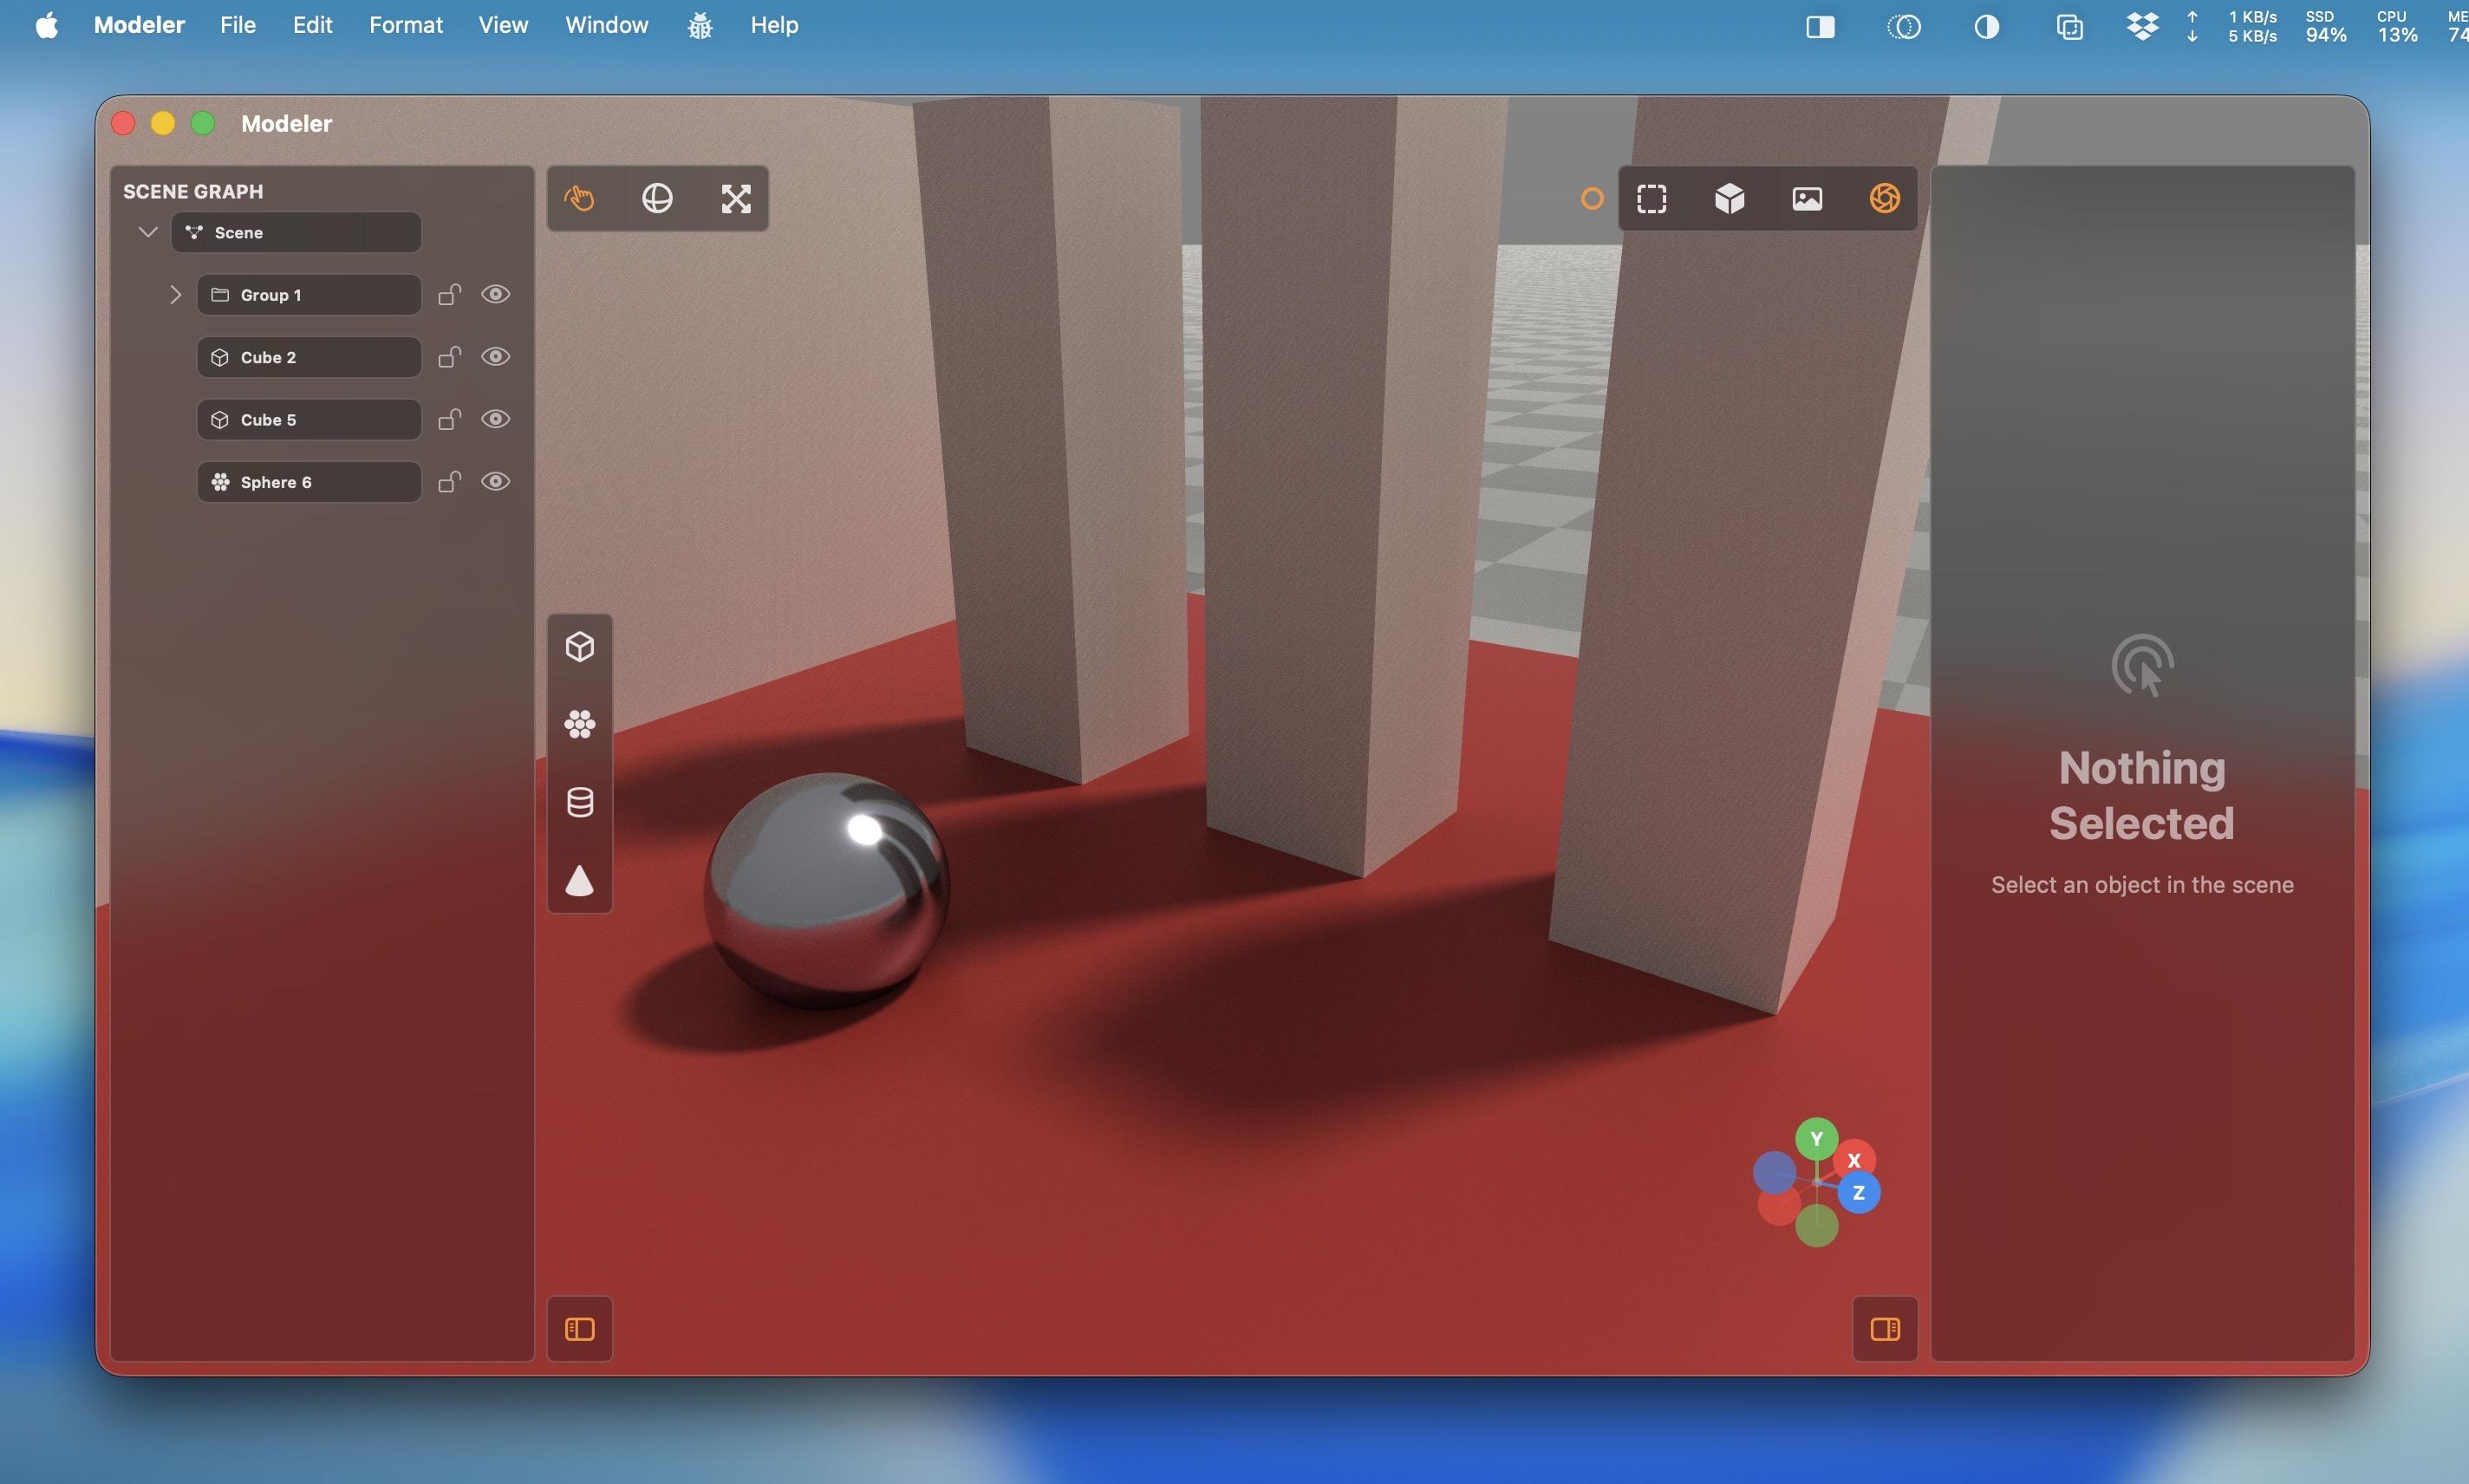Toggle lock for Cube 2
The width and height of the screenshot is (2469, 1484).
pos(450,356)
